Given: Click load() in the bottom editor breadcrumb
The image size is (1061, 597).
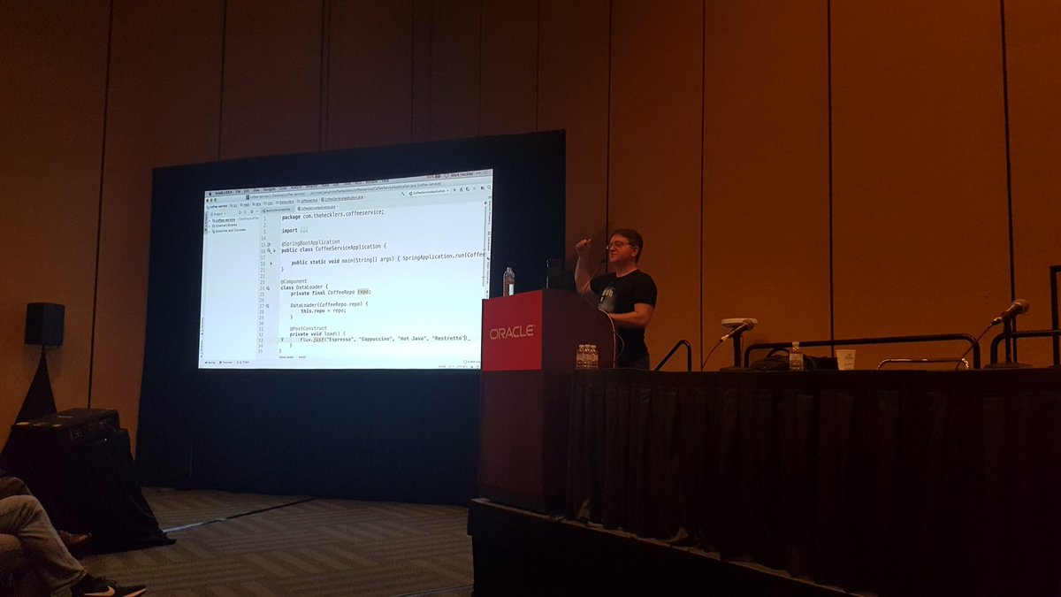Looking at the screenshot, I should point(302,357).
